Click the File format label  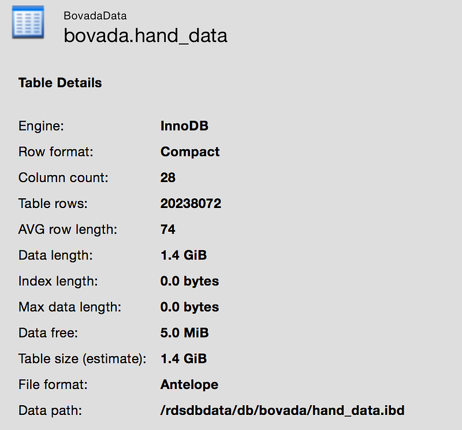[x=54, y=384]
